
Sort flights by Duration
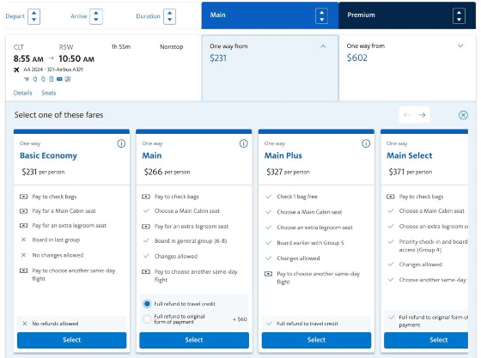[170, 16]
